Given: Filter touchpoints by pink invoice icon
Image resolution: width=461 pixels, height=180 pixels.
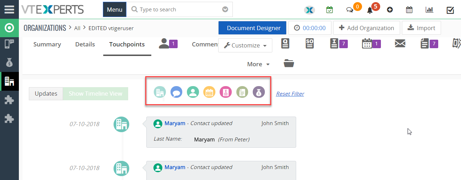Looking at the screenshot, I should [226, 92].
